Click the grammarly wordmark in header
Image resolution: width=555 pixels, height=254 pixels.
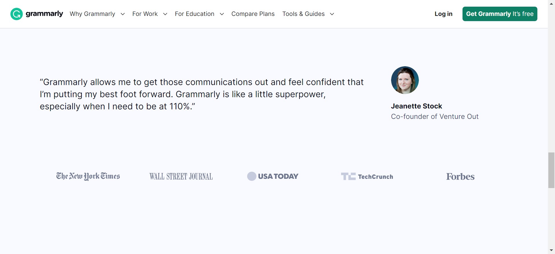coord(44,14)
